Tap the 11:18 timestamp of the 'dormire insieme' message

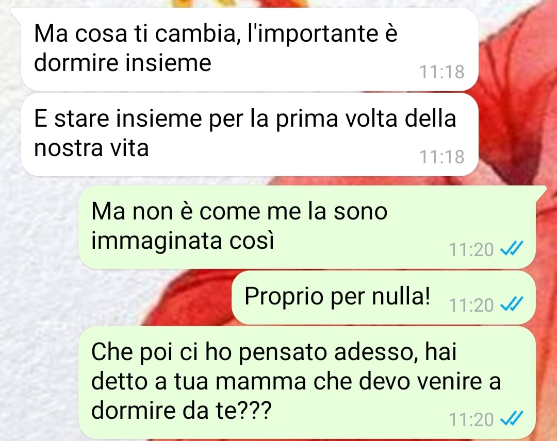[442, 72]
